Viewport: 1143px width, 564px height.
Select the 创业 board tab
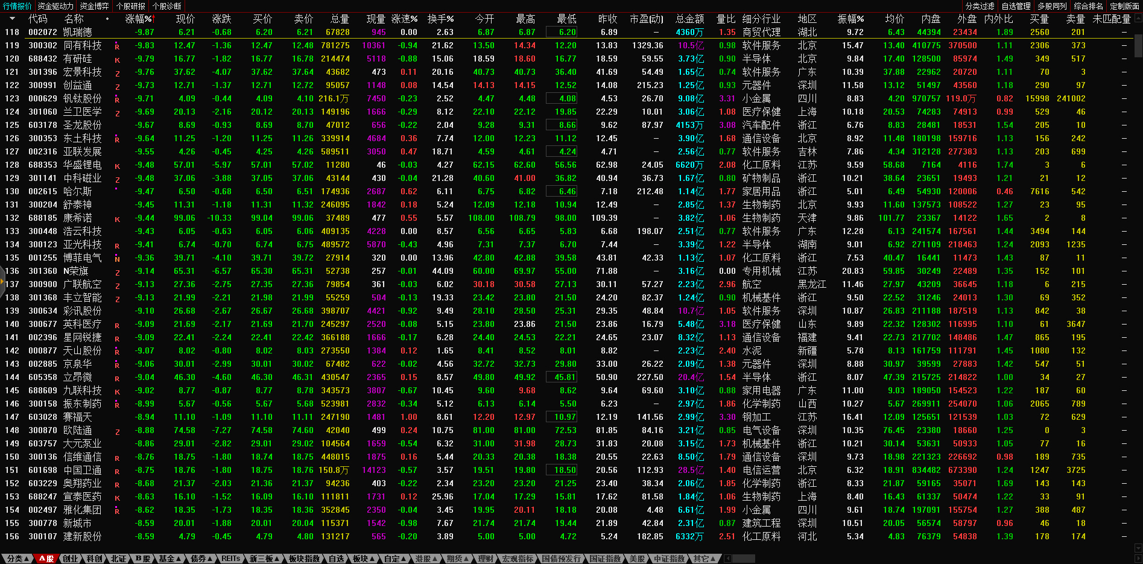[x=71, y=559]
